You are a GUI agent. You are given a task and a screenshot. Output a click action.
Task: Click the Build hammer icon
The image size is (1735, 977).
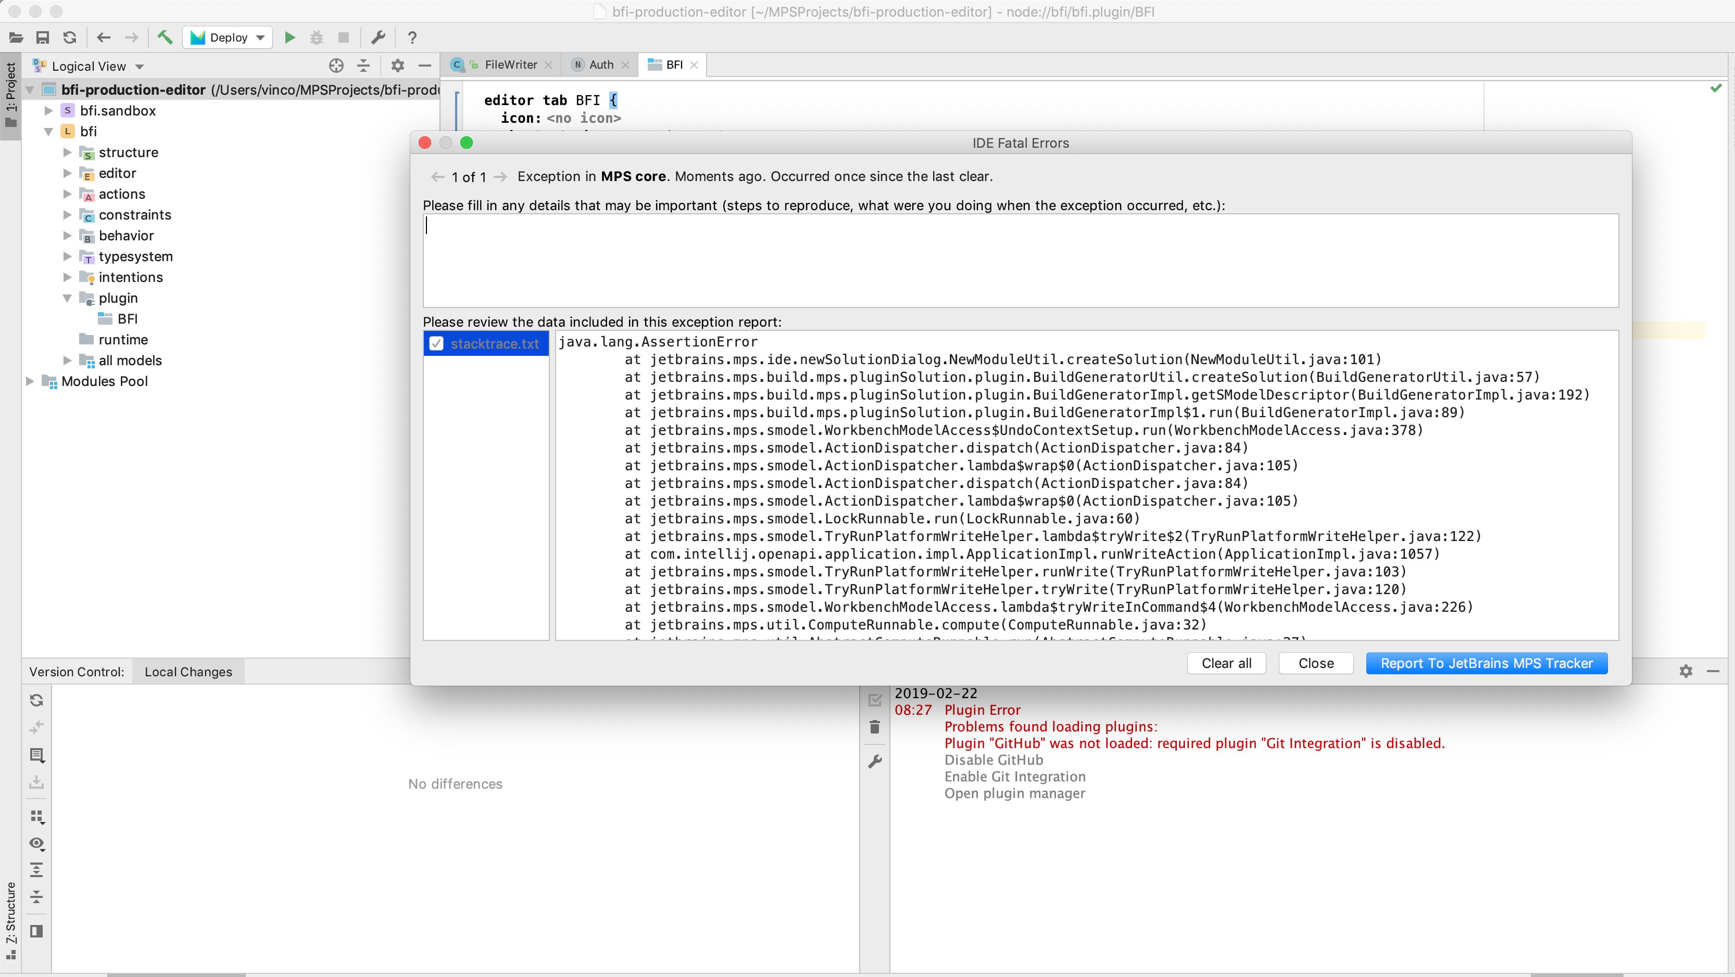[165, 37]
